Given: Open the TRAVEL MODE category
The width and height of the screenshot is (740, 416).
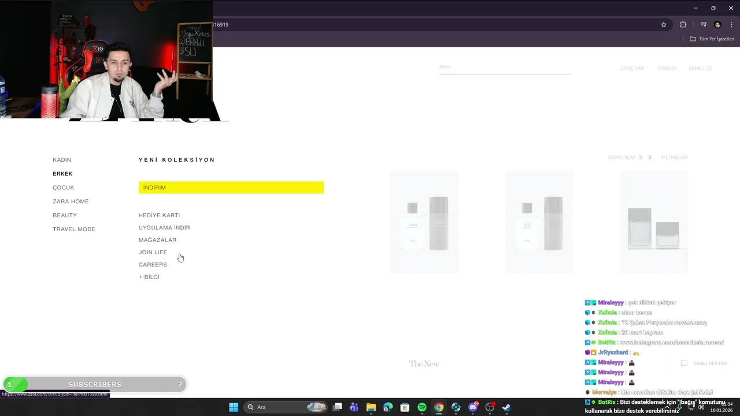Looking at the screenshot, I should 74,229.
